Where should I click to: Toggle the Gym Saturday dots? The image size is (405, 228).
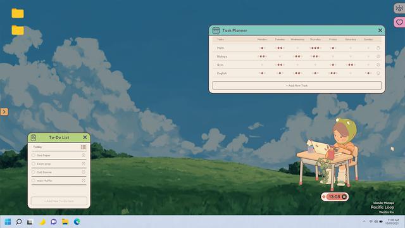click(x=351, y=65)
